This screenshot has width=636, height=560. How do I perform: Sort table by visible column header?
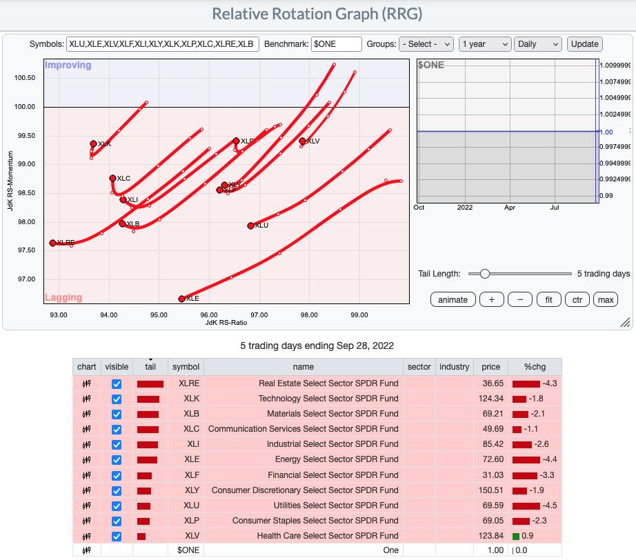[x=117, y=367]
